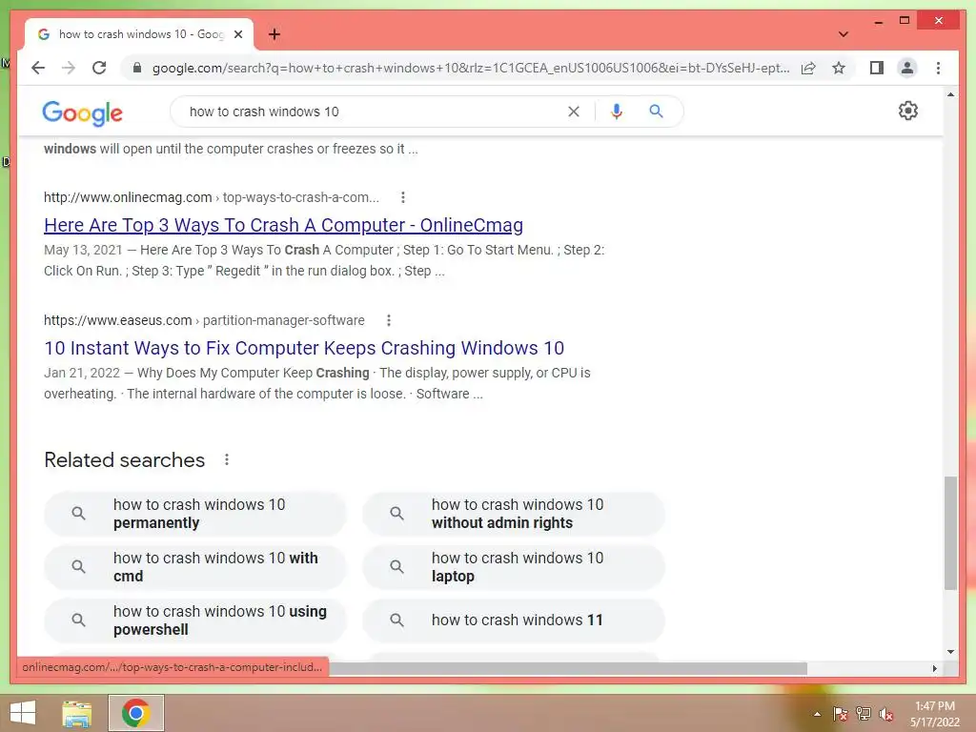Share this page icon in address bar
976x732 pixels.
808,68
